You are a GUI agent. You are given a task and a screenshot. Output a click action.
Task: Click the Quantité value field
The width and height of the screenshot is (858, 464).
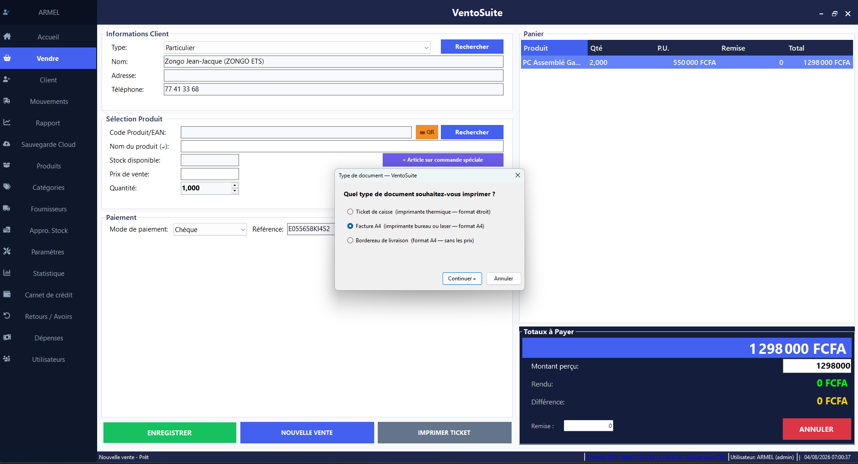point(206,188)
